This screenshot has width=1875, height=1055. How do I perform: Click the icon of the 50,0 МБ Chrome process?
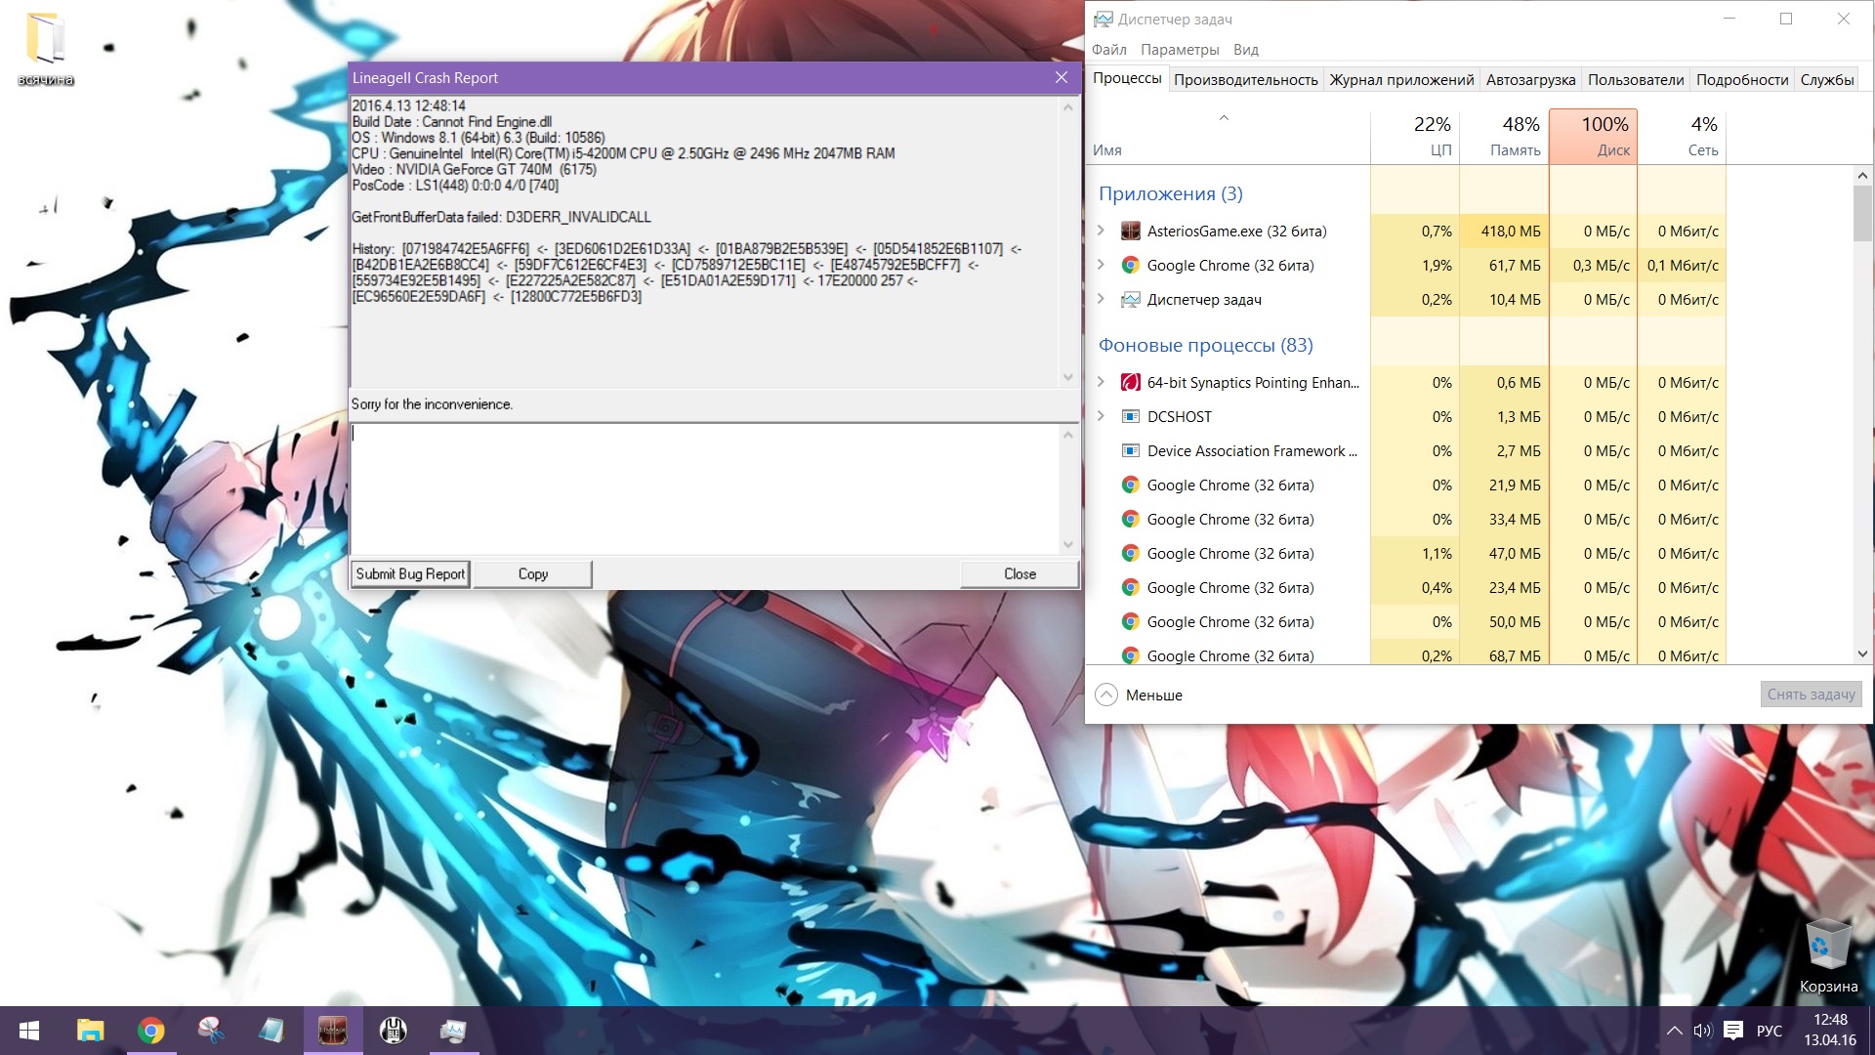[1131, 622]
